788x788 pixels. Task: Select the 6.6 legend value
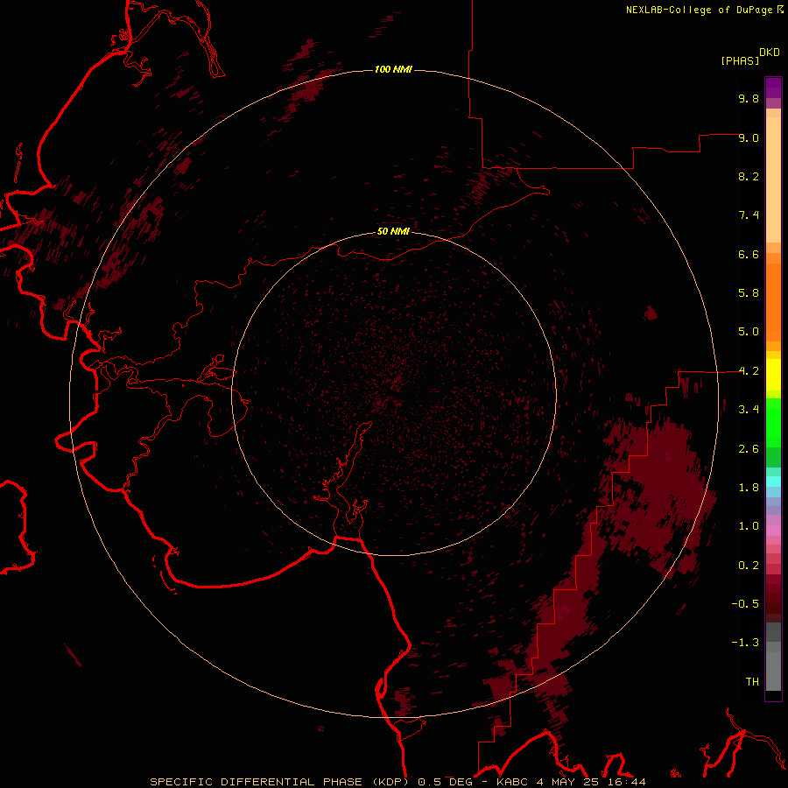click(x=749, y=254)
